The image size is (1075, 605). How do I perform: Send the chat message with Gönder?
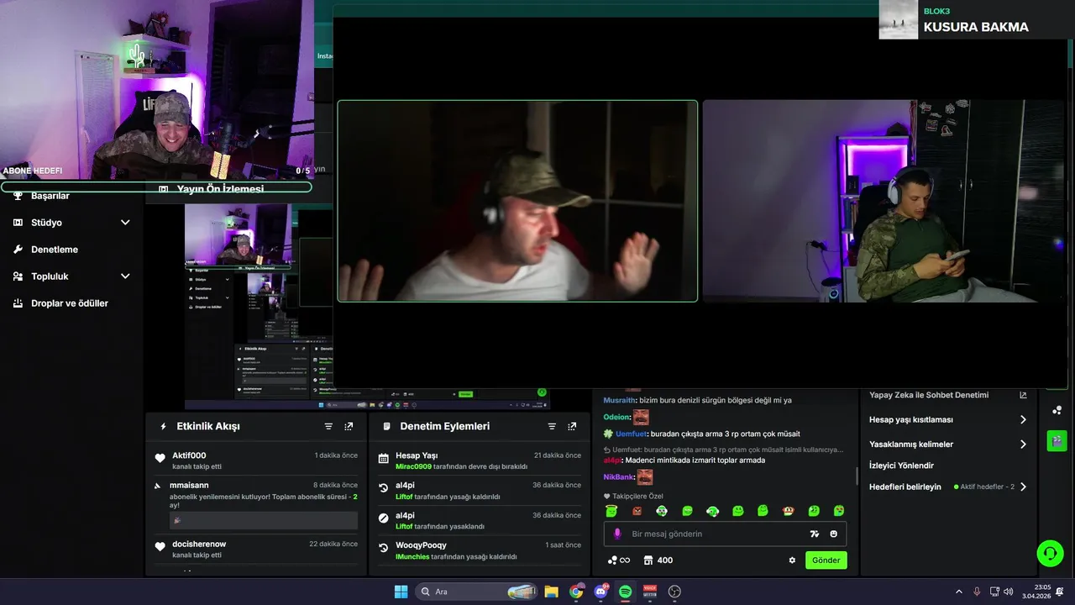(826, 560)
